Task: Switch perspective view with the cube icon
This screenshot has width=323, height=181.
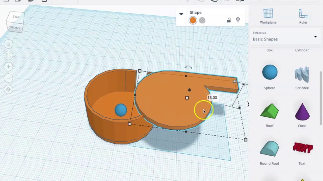Action: (x=8, y=89)
